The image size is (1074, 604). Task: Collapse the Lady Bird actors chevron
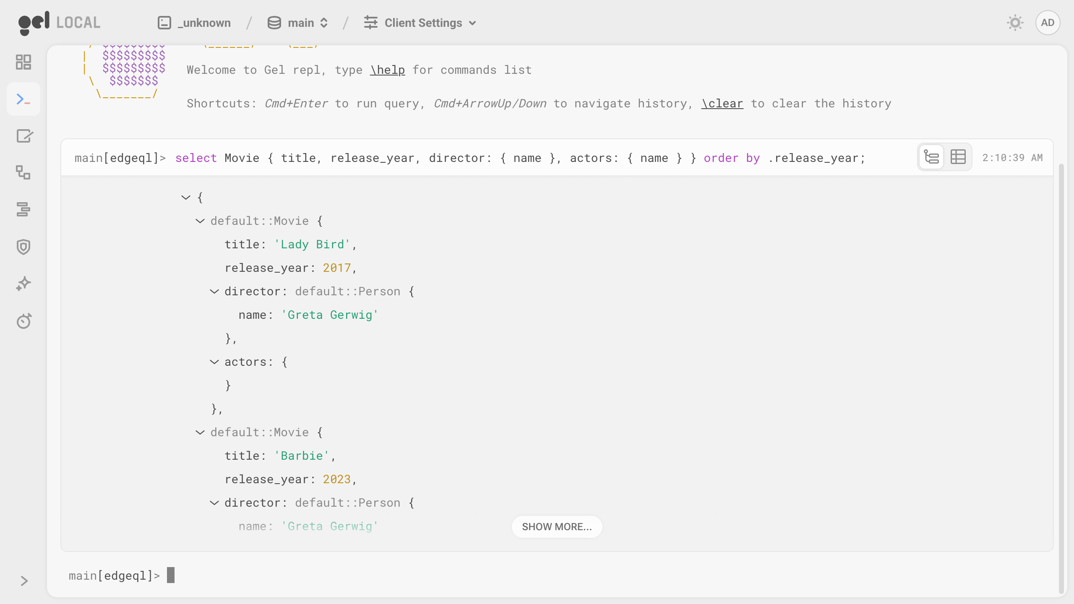click(x=214, y=362)
